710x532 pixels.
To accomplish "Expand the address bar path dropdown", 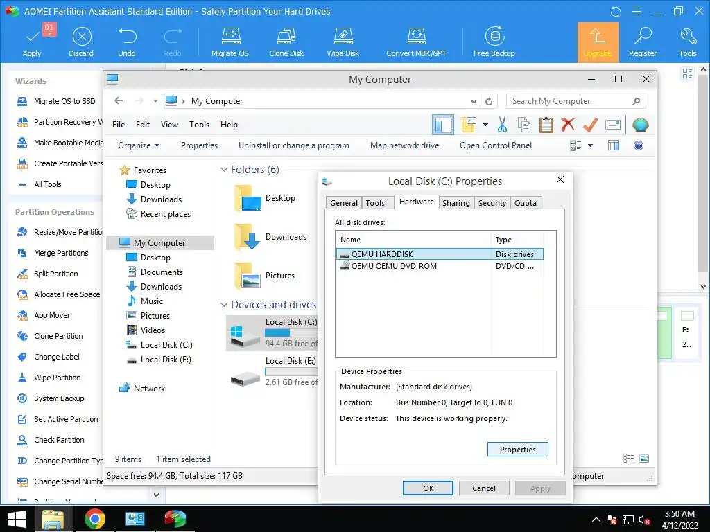I will pyautogui.click(x=474, y=101).
